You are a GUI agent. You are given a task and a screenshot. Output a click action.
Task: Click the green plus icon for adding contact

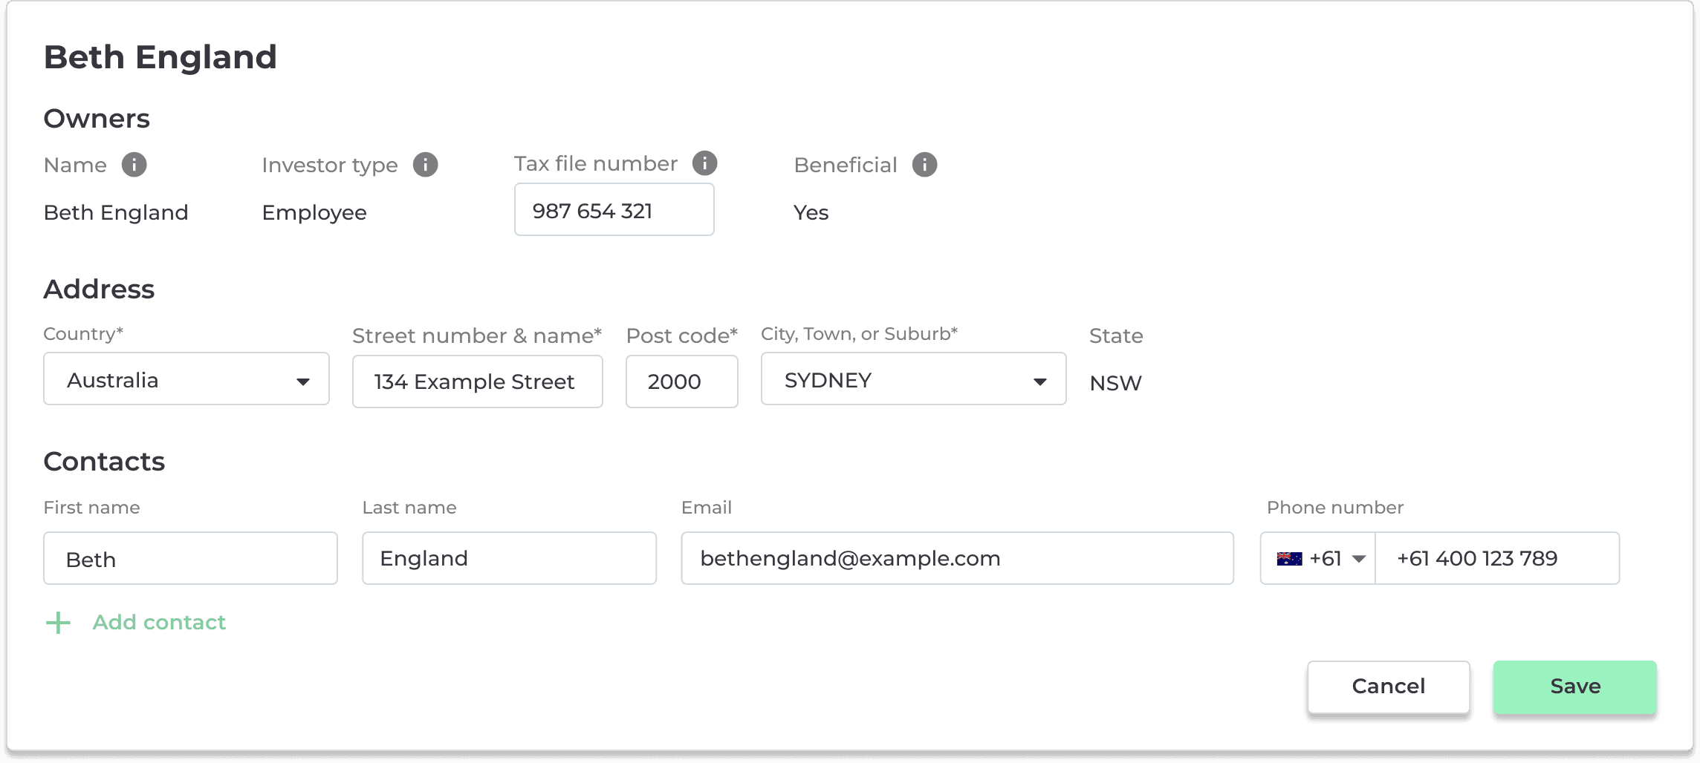(x=58, y=623)
